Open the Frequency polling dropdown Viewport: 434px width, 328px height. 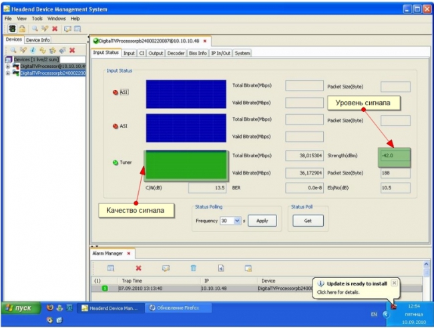click(x=237, y=221)
